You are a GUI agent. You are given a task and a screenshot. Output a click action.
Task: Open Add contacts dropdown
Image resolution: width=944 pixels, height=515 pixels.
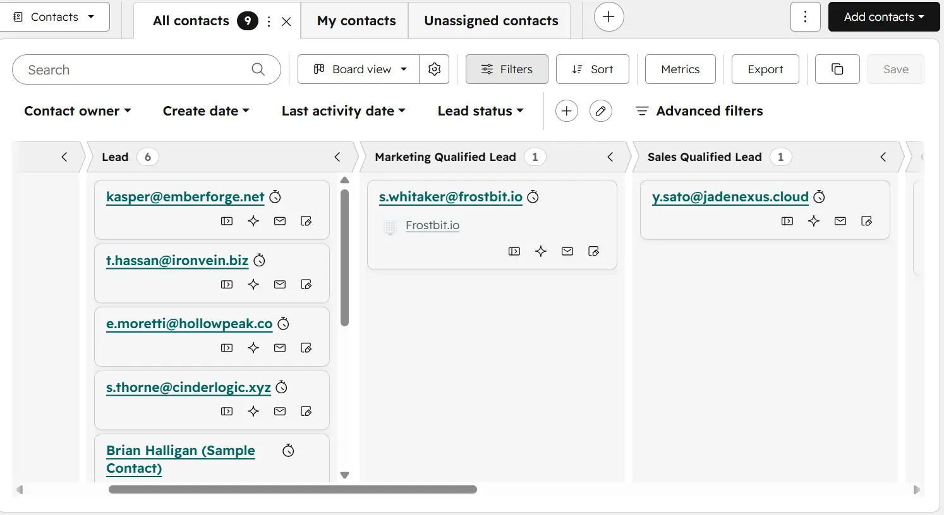pyautogui.click(x=884, y=17)
